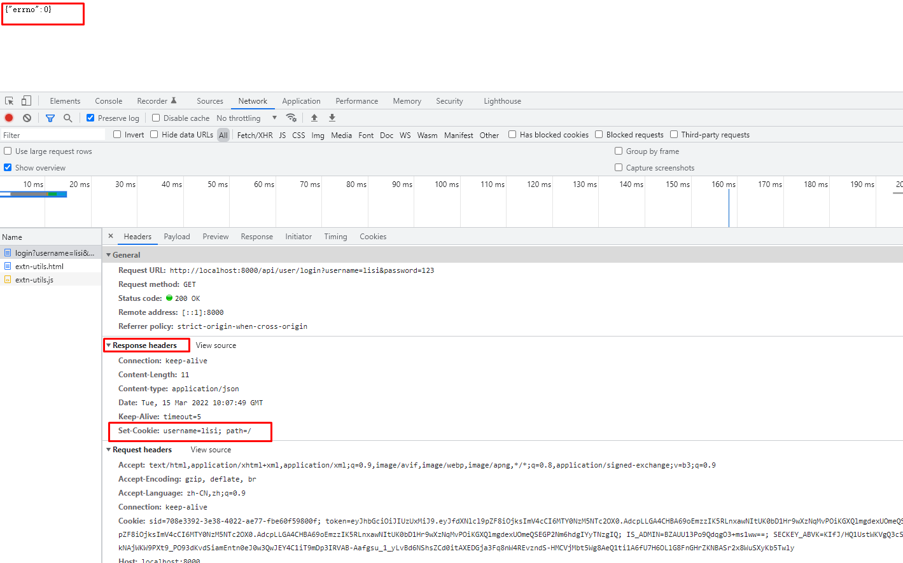This screenshot has width=903, height=563.
Task: Filter requests by CSS type
Action: 298,135
